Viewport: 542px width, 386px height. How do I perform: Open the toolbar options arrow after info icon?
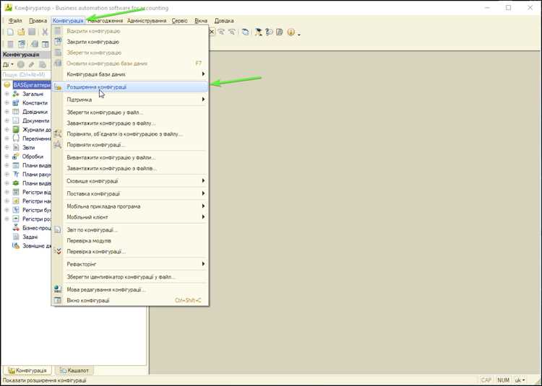(x=299, y=34)
